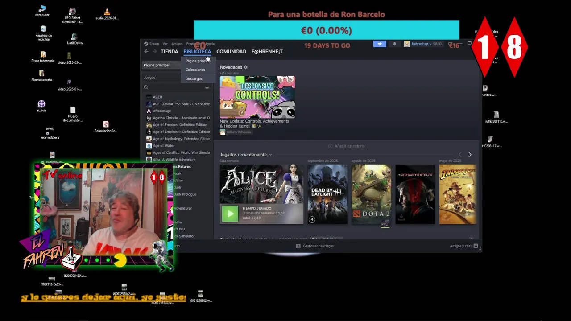Open the Disco fahrenmix folder

pyautogui.click(x=43, y=57)
